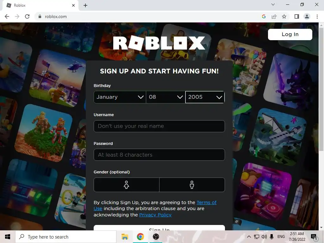
Task: Click the padlock site info icon
Action: (x=40, y=16)
